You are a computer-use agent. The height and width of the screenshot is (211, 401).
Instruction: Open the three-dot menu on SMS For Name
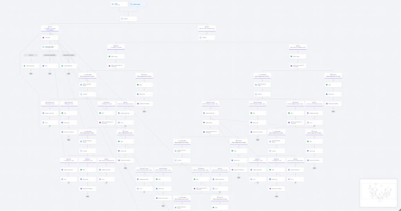point(305,56)
